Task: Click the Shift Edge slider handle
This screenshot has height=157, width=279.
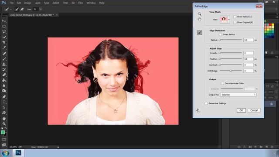Action: [231, 71]
